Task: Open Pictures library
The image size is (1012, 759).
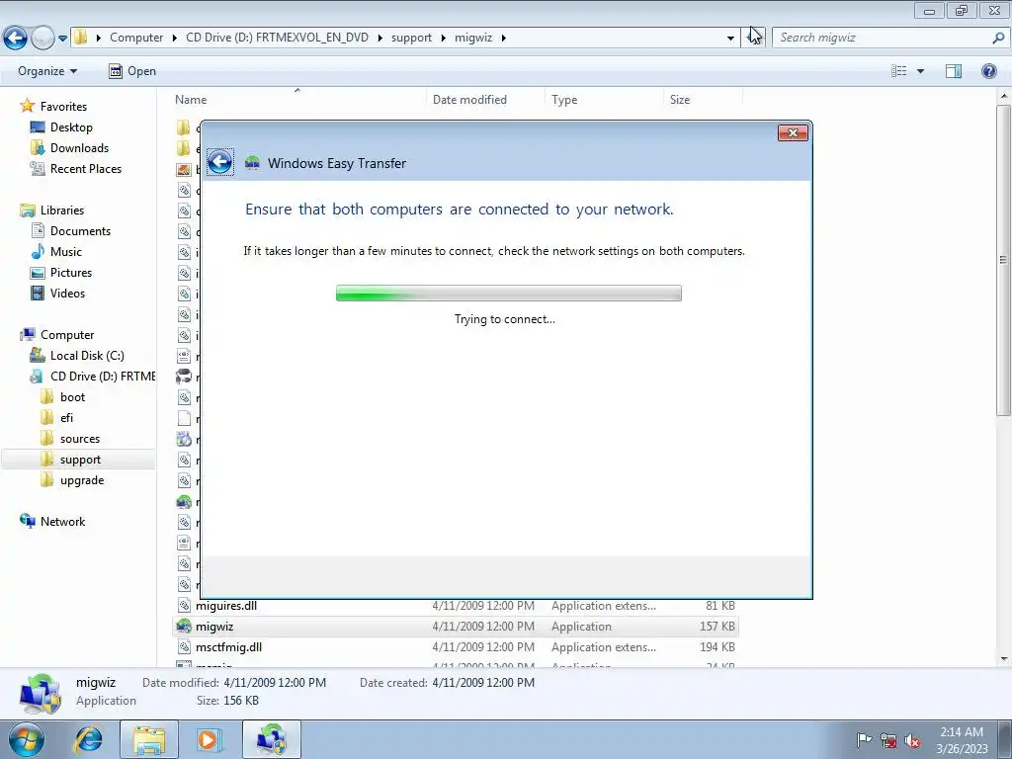Action: click(x=71, y=273)
